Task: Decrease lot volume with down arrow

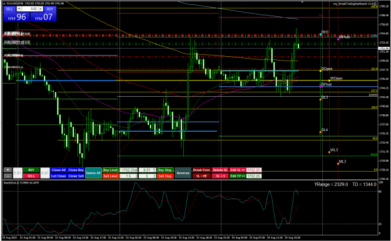Action: tap(19, 9)
